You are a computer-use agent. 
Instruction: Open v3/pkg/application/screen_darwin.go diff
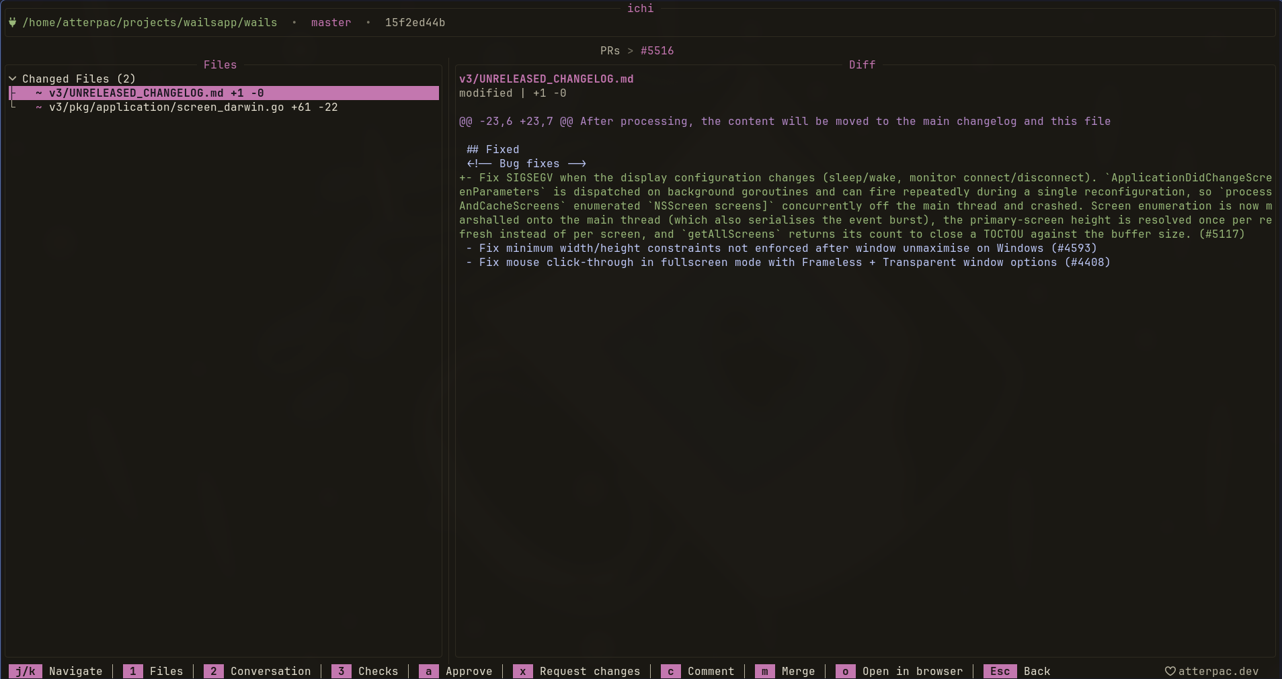coord(193,107)
